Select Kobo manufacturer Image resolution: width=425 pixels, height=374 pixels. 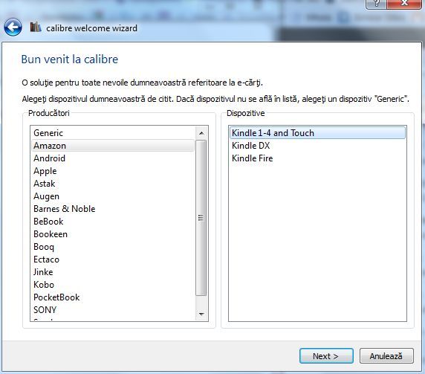[113, 285]
